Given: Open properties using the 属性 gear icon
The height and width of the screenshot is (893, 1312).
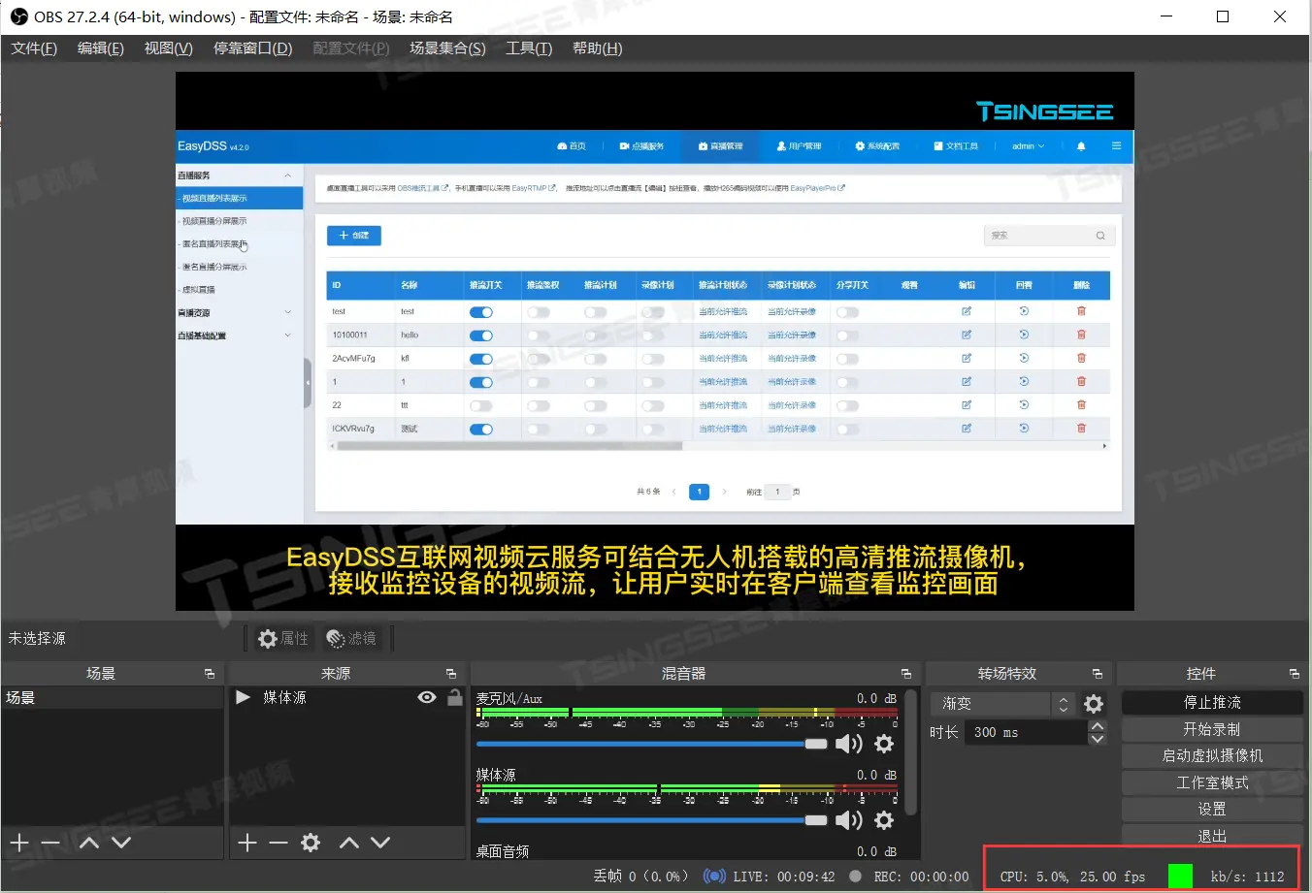Looking at the screenshot, I should (281, 638).
